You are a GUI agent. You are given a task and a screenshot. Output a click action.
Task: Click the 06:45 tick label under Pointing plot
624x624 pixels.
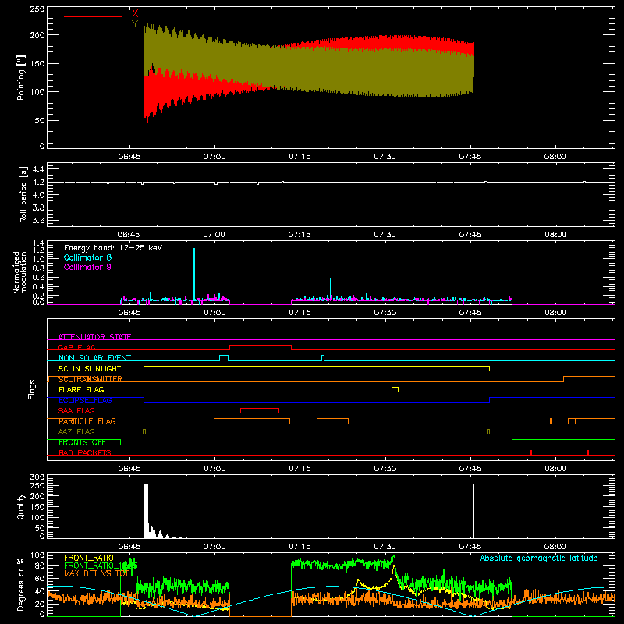pos(129,157)
